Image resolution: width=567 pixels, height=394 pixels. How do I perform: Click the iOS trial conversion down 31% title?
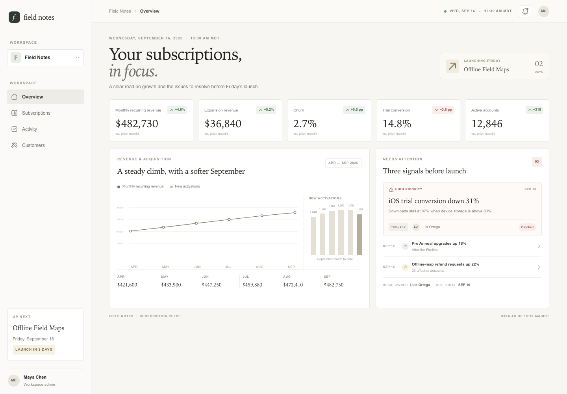click(x=434, y=201)
